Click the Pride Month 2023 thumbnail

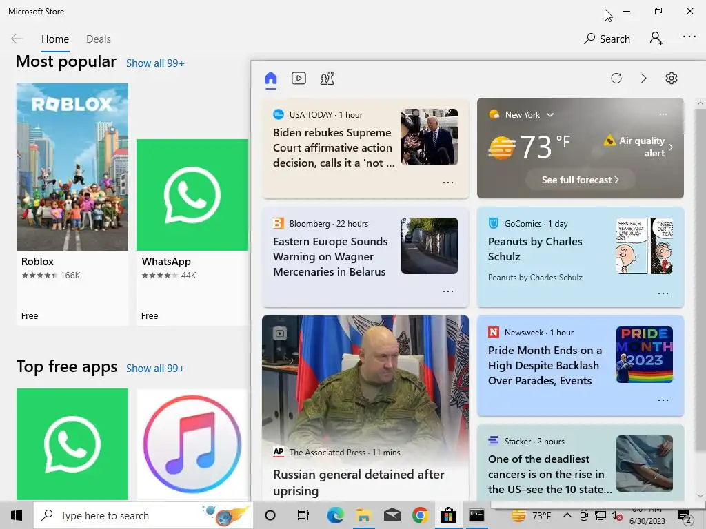(645, 355)
